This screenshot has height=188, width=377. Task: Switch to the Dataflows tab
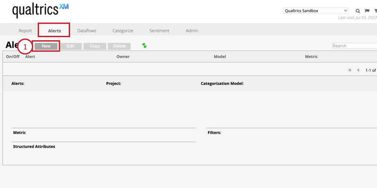click(x=86, y=31)
